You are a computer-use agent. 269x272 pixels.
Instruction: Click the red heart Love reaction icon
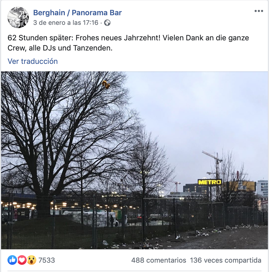(22, 260)
